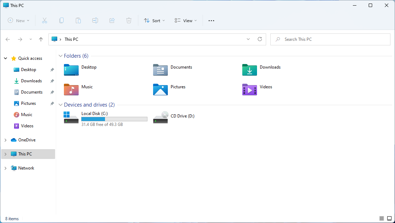Viewport: 395px width, 223px height.
Task: Click the Cut scissors icon in toolbar
Action: [45, 21]
